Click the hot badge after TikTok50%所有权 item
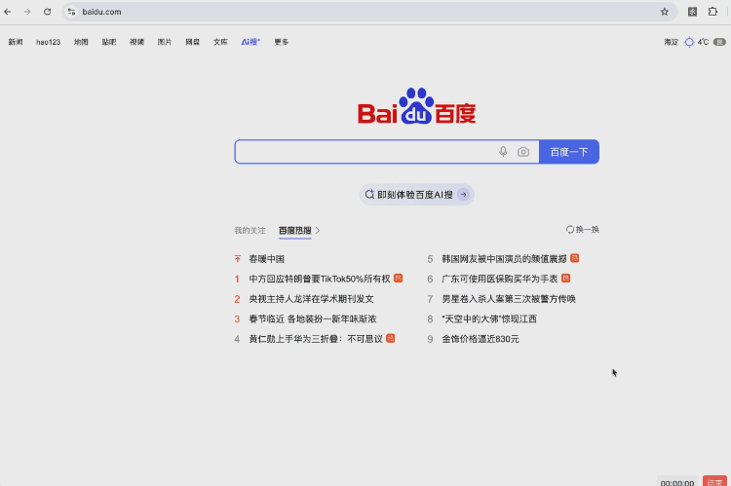This screenshot has width=731, height=486. tap(398, 279)
